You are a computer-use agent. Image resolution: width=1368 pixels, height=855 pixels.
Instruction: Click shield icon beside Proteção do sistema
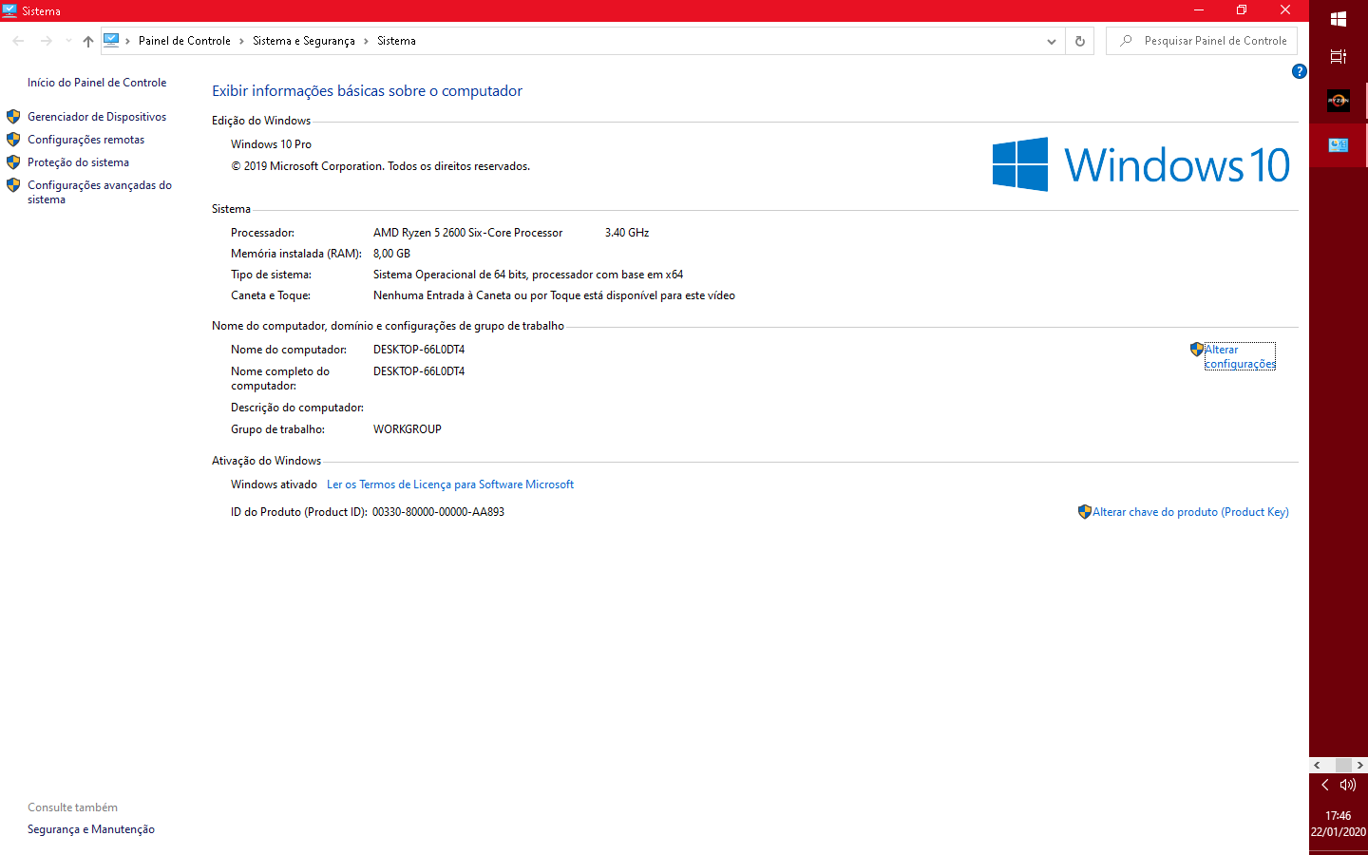point(13,162)
